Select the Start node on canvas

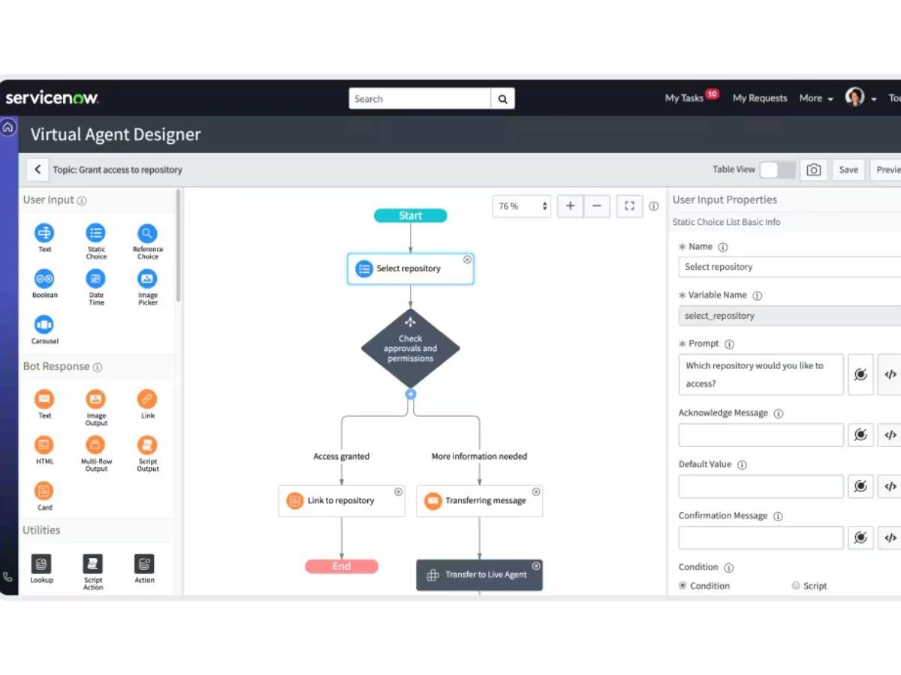411,215
